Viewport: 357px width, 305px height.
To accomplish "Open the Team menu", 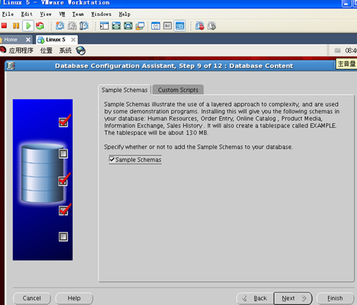I will (77, 14).
